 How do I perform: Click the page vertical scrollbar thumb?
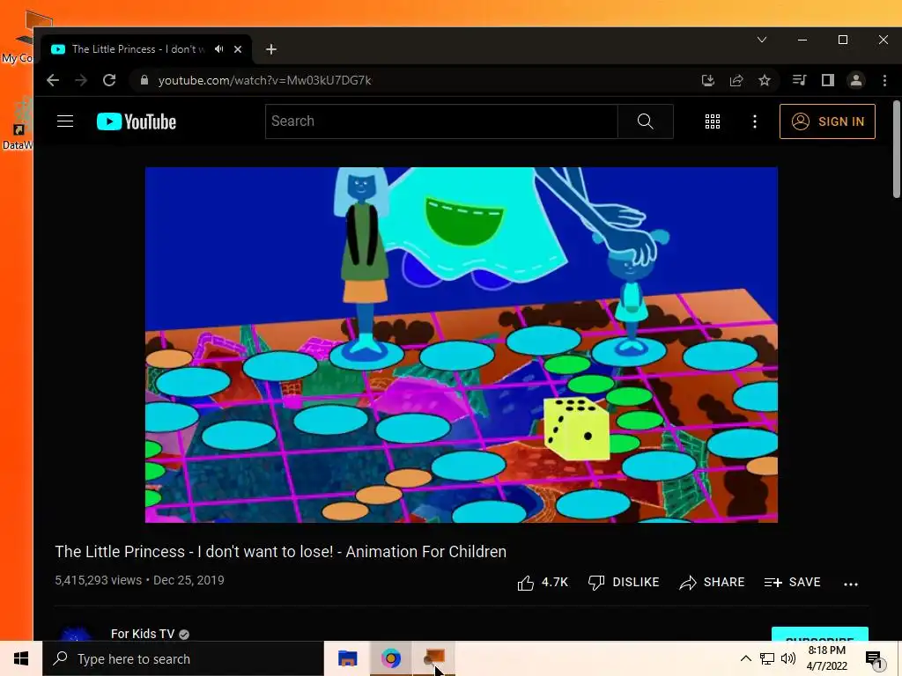896,150
